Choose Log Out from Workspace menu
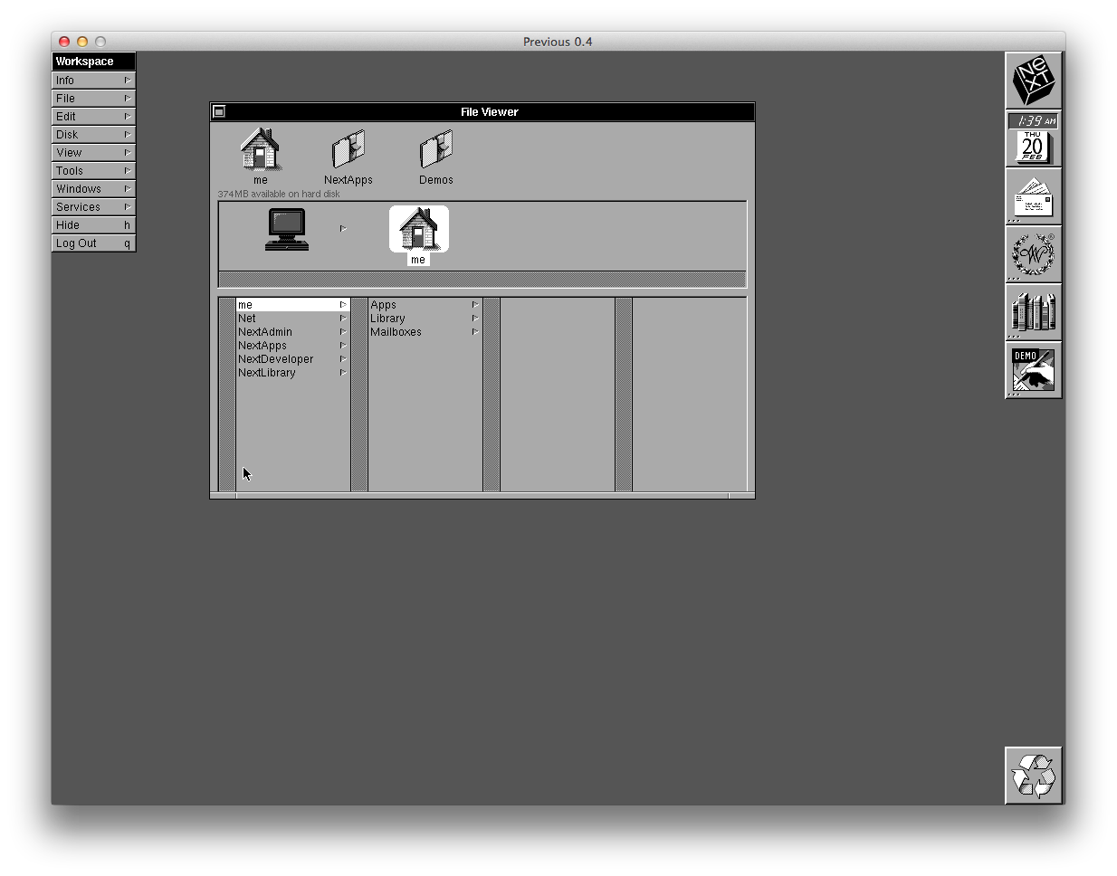 coord(93,243)
